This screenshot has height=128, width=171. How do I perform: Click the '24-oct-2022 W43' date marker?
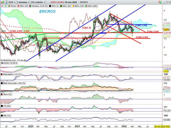click(x=162, y=126)
